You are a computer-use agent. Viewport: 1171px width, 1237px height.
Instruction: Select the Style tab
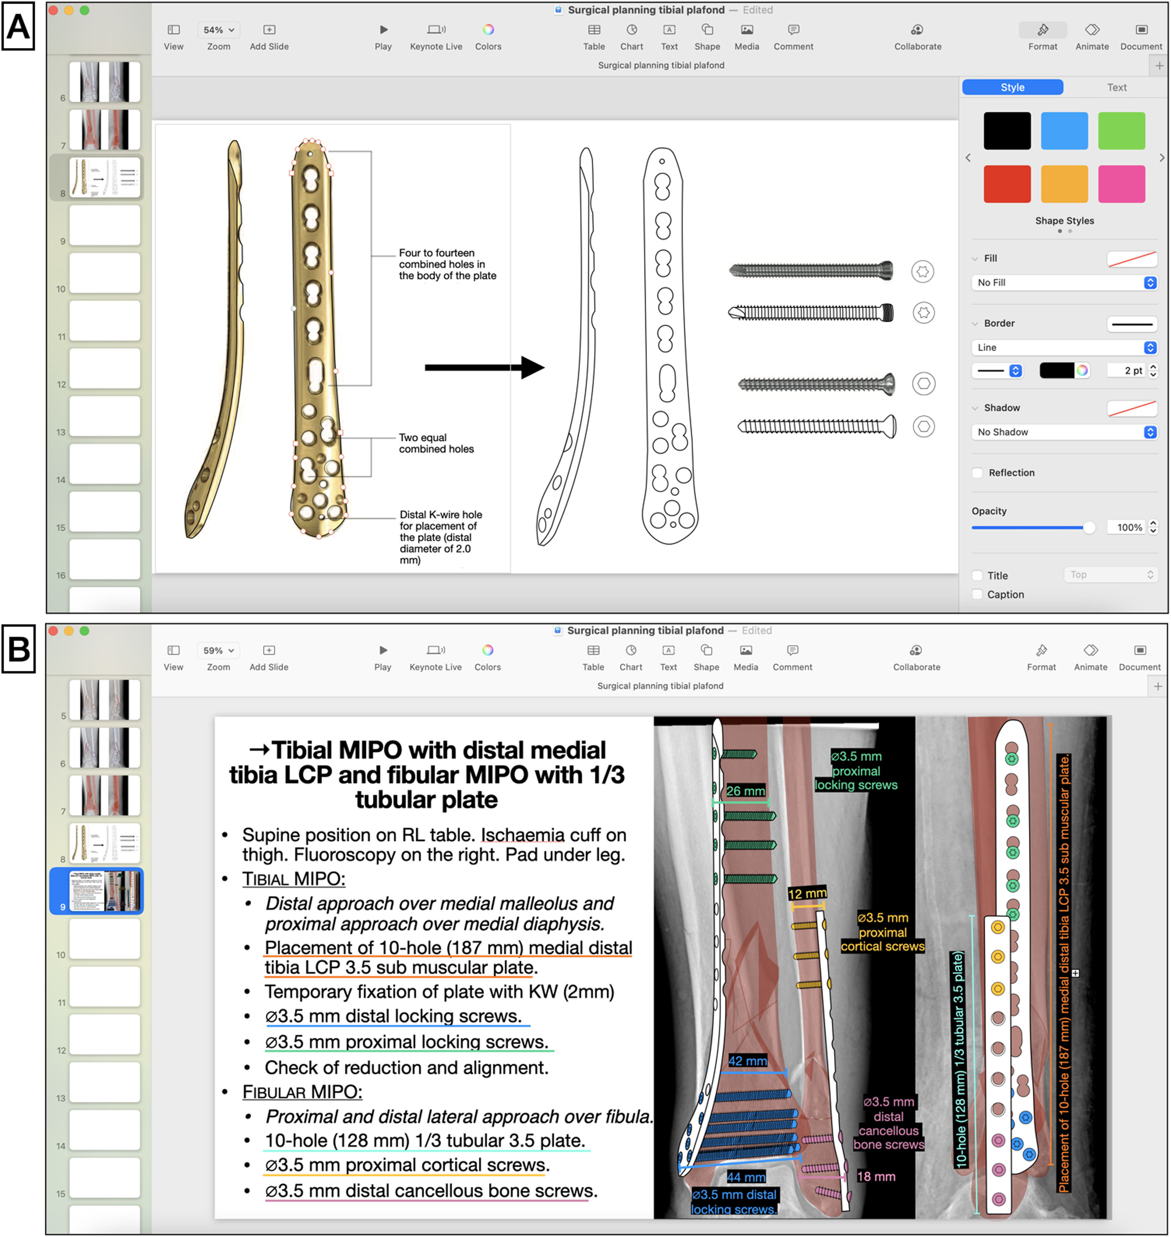(x=1012, y=87)
